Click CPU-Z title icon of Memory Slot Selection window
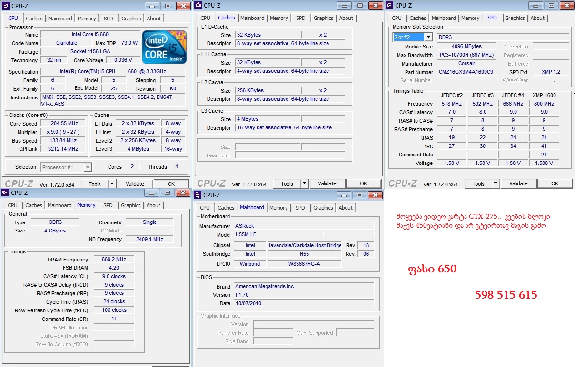The height and width of the screenshot is (367, 575). [x=389, y=6]
